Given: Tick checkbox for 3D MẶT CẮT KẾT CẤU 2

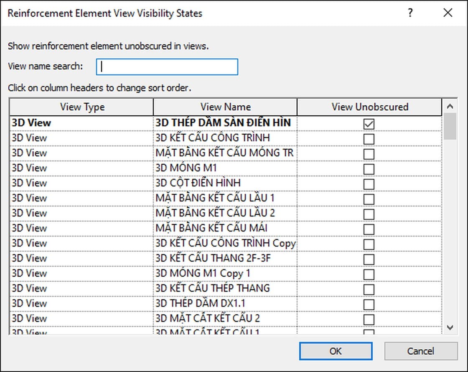Looking at the screenshot, I should (369, 319).
